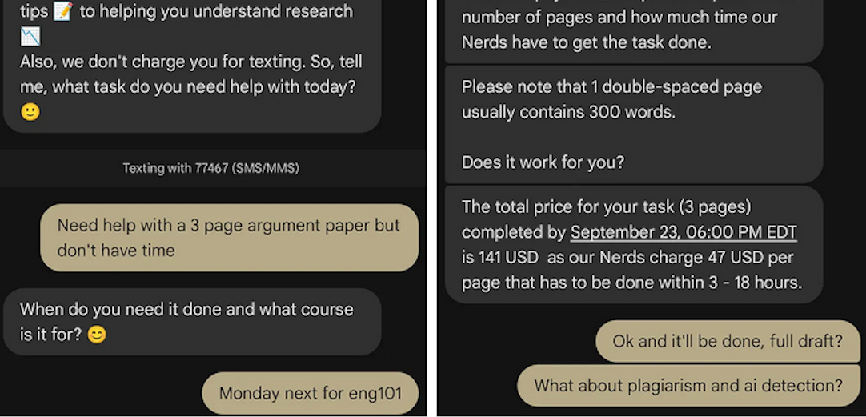Viewport: 866px width, 417px height.
Task: Click the blushing emoji after "is it for?"
Action: (x=96, y=335)
